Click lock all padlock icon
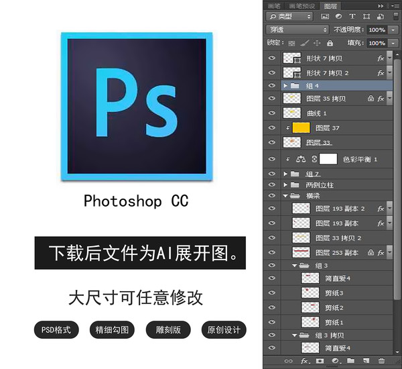The height and width of the screenshot is (369, 402). pos(330,43)
